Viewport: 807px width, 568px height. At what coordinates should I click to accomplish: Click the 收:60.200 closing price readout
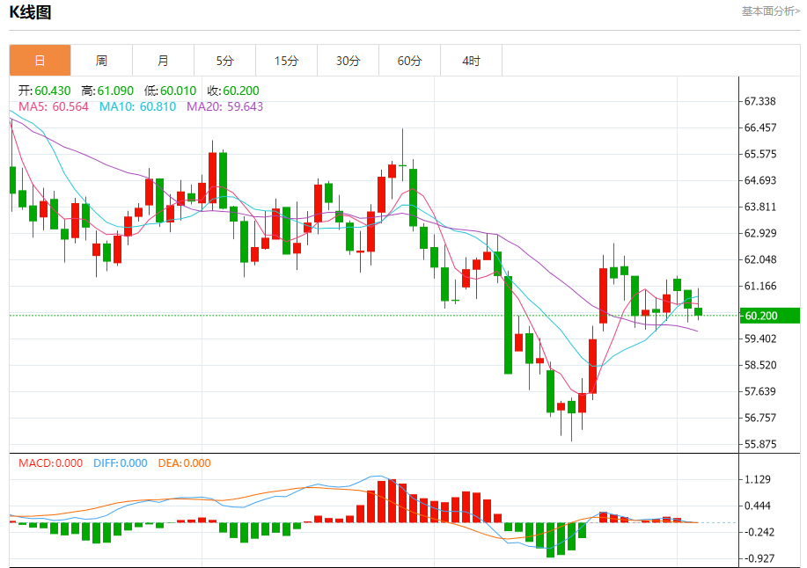(233, 91)
